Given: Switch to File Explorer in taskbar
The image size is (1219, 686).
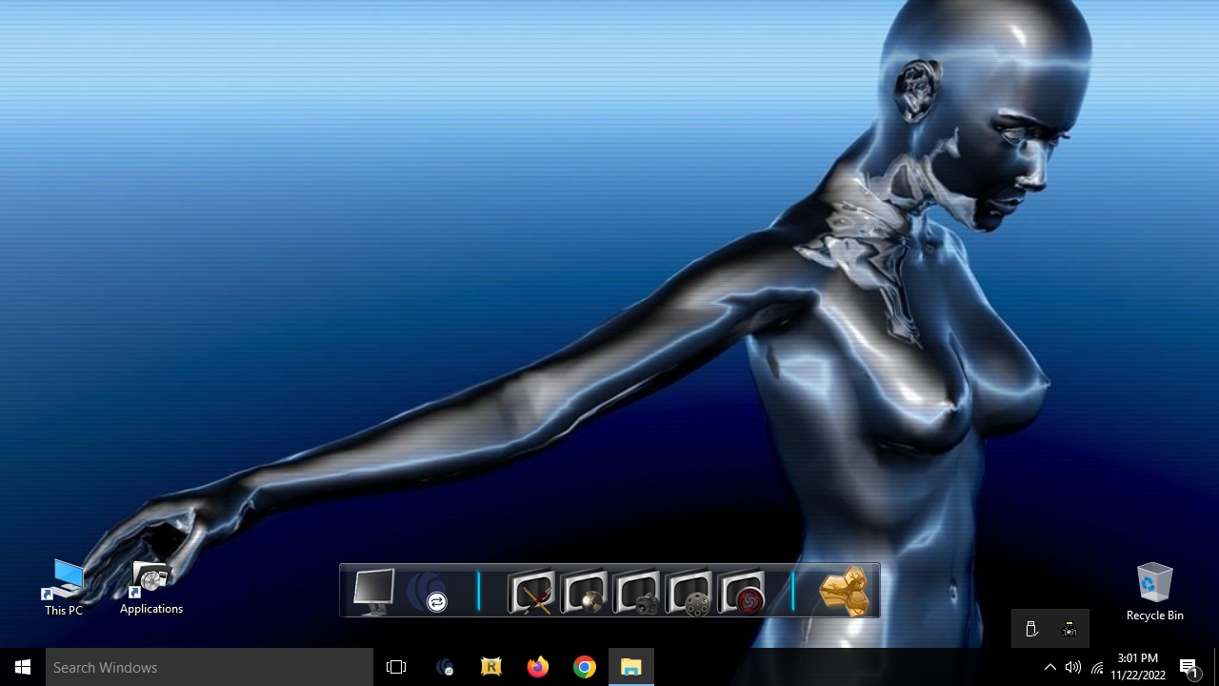Looking at the screenshot, I should [x=631, y=667].
